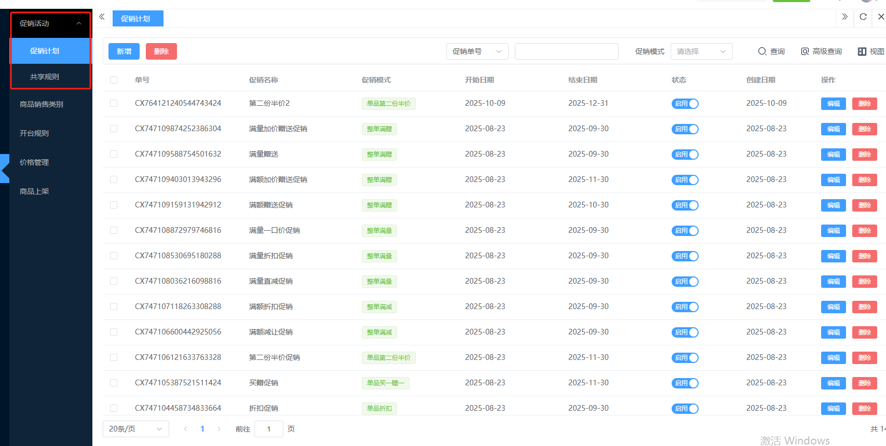The image size is (886, 446).
Task: Disable the 启用 switch for 折扣促销 row
Action: pos(685,409)
